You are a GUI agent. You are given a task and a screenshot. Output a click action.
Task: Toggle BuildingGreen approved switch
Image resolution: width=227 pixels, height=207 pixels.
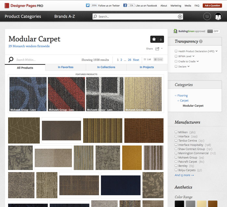click(x=213, y=31)
